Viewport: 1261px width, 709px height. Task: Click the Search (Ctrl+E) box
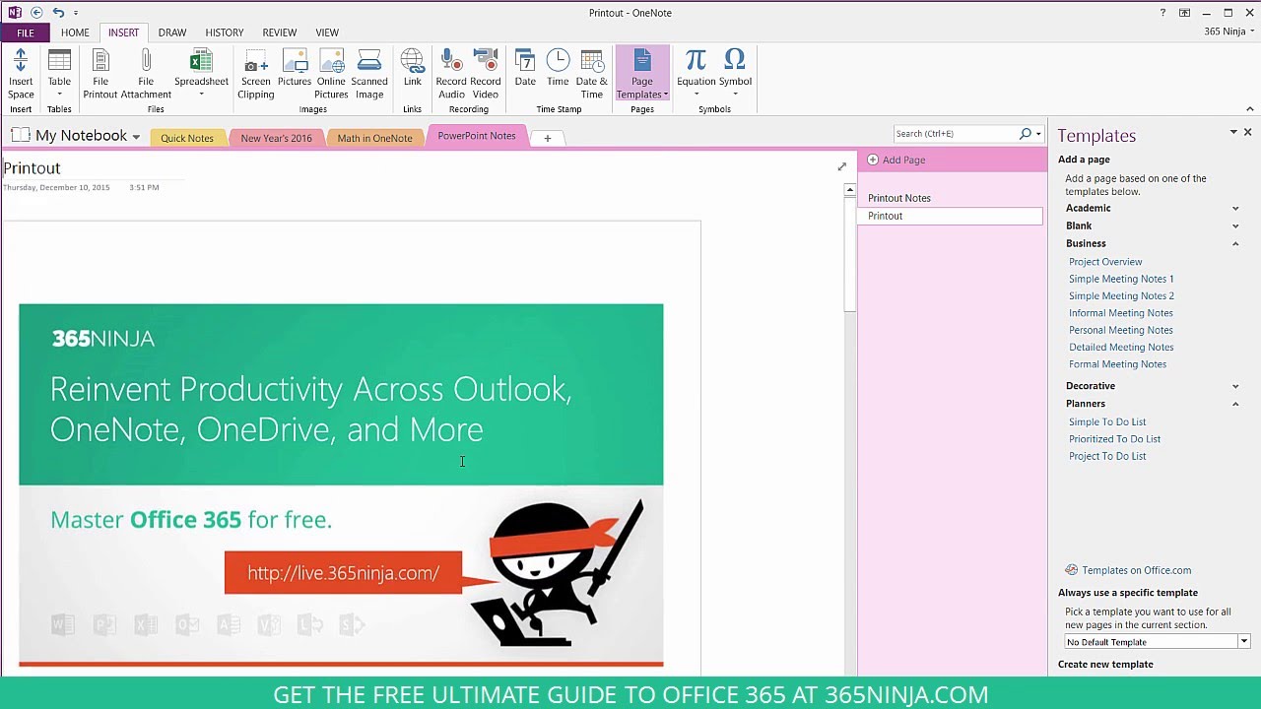point(954,133)
